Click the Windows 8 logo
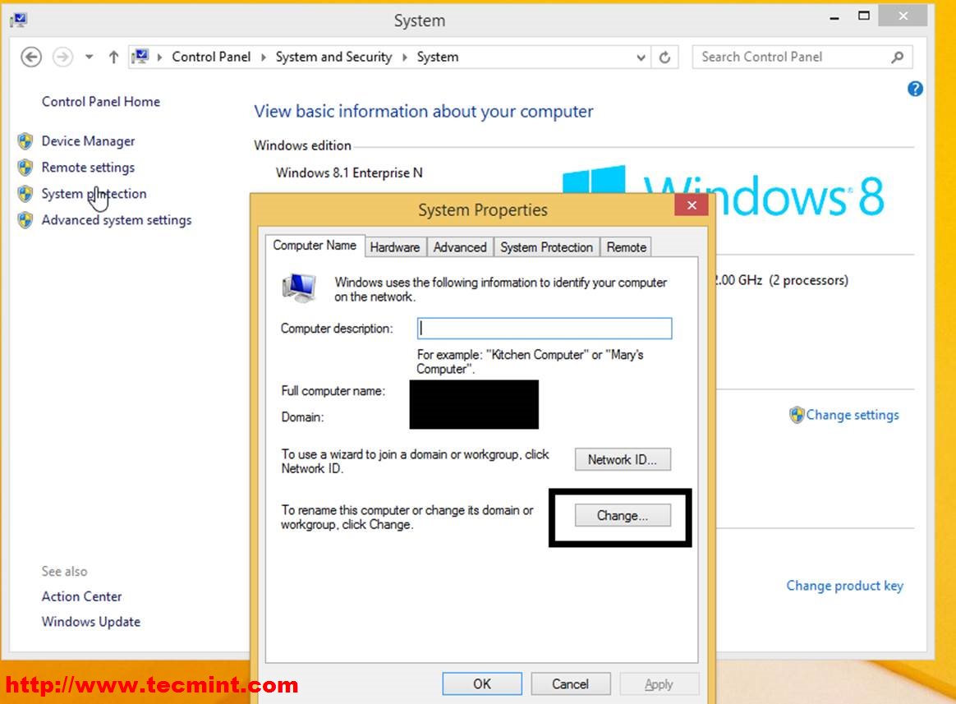Screen dimensions: 956x704 tap(723, 191)
